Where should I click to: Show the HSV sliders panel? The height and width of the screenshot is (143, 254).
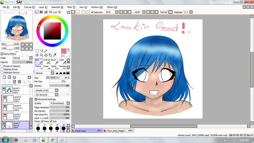coord(46,12)
